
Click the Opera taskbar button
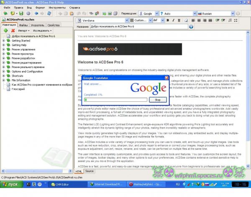146,184
